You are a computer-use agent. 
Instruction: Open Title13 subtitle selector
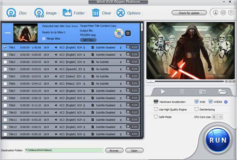tap(120, 134)
